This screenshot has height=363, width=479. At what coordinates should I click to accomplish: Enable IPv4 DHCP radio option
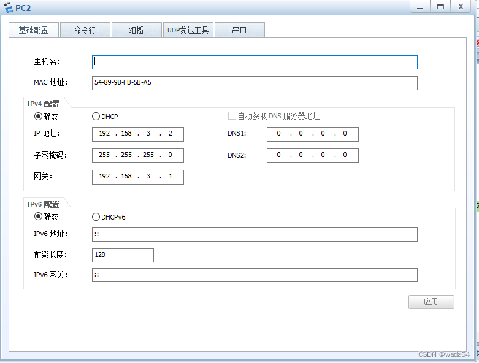tap(96, 117)
